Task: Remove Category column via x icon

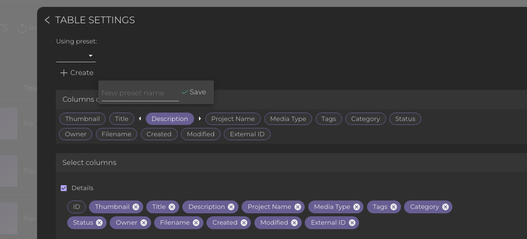Action: (446, 207)
